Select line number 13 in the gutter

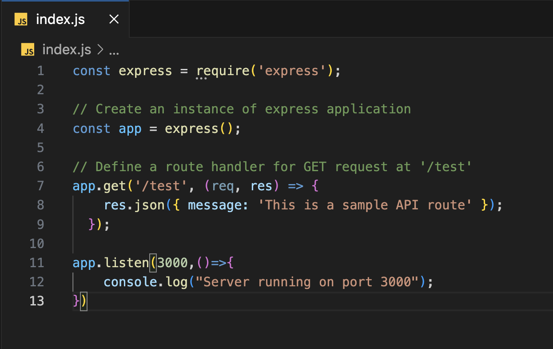(37, 301)
